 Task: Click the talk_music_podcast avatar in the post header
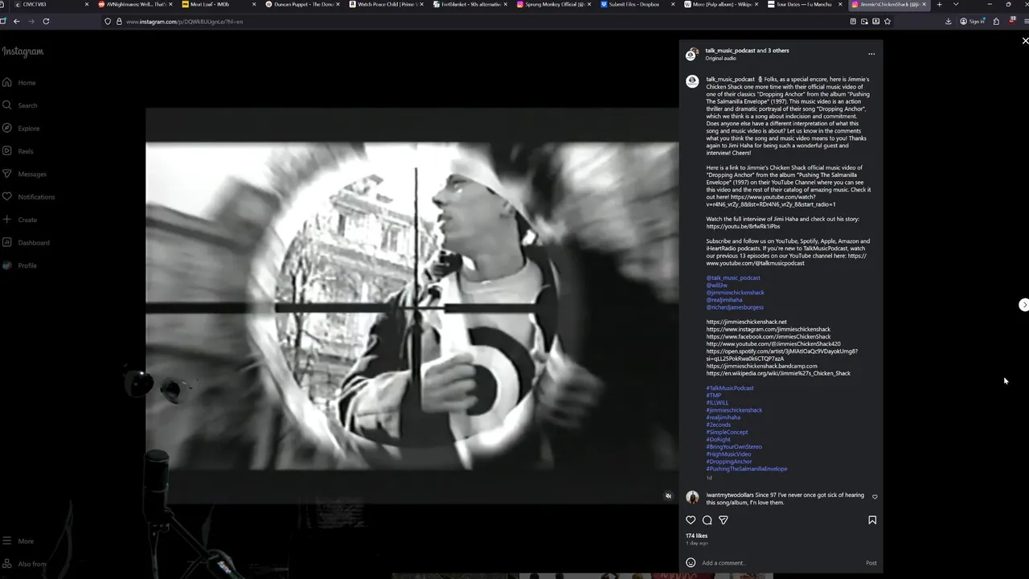click(691, 55)
